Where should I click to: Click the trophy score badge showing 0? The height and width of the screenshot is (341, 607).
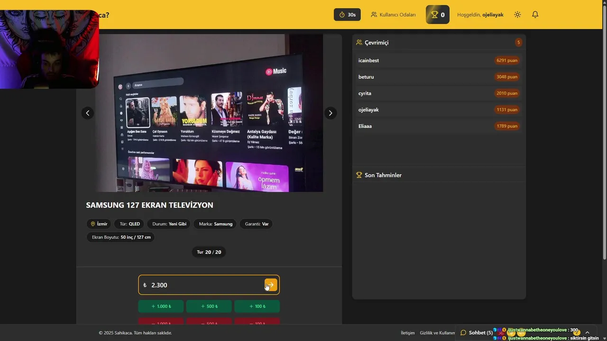(x=438, y=15)
